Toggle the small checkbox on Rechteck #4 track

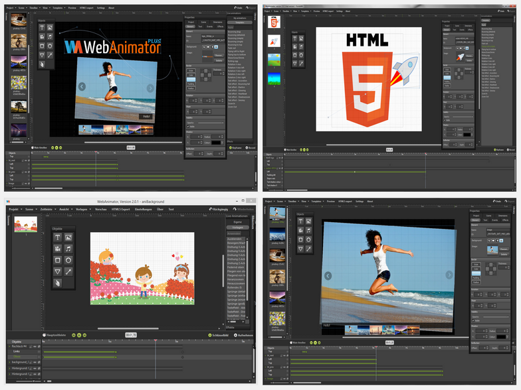click(31, 346)
